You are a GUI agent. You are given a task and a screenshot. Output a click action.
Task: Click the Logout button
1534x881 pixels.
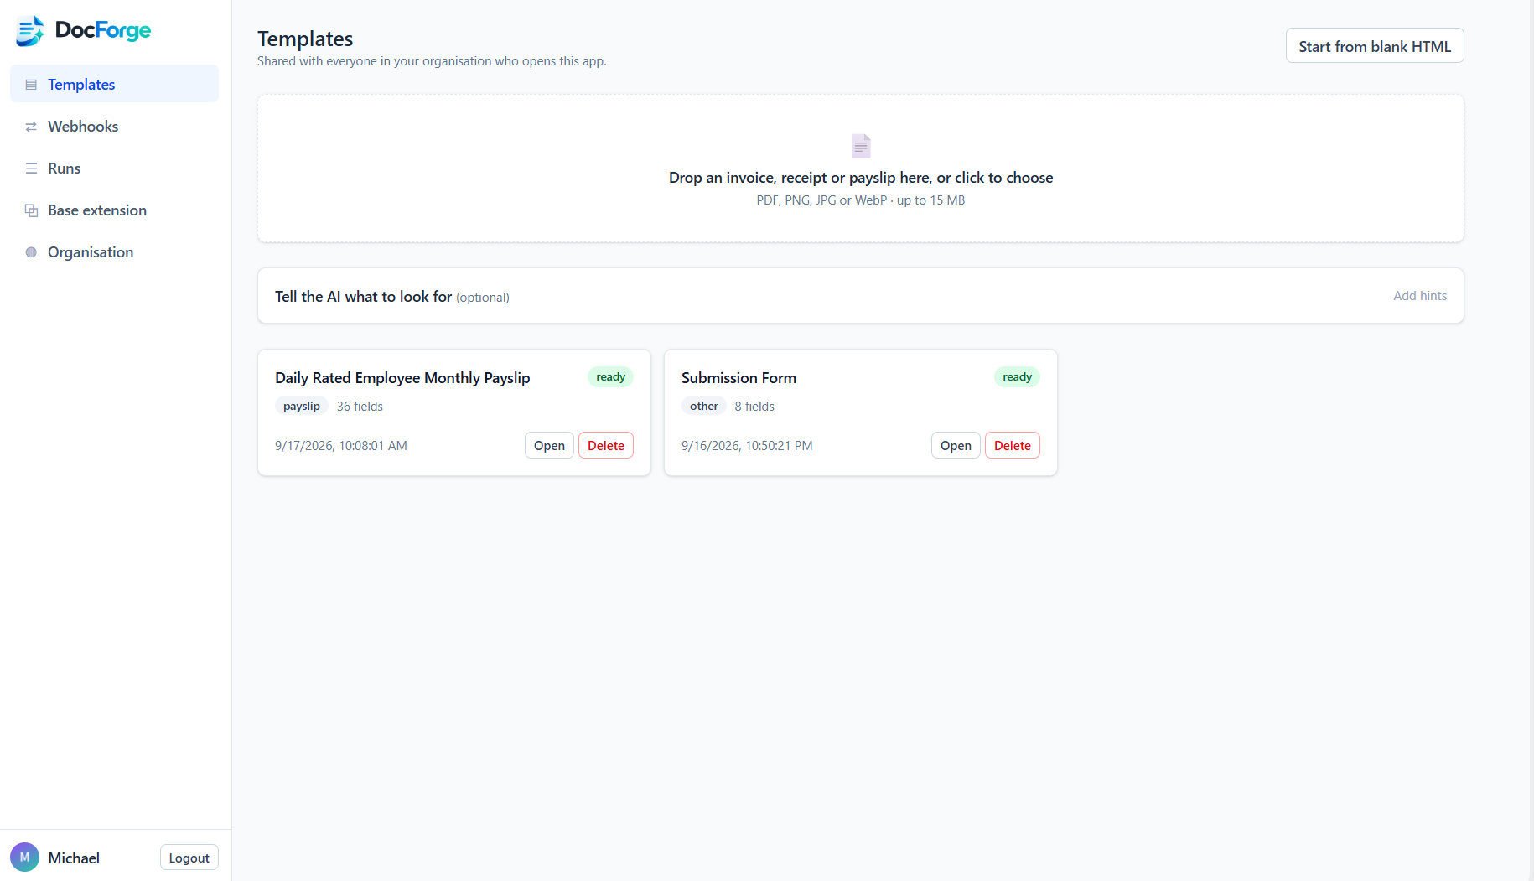pos(189,858)
